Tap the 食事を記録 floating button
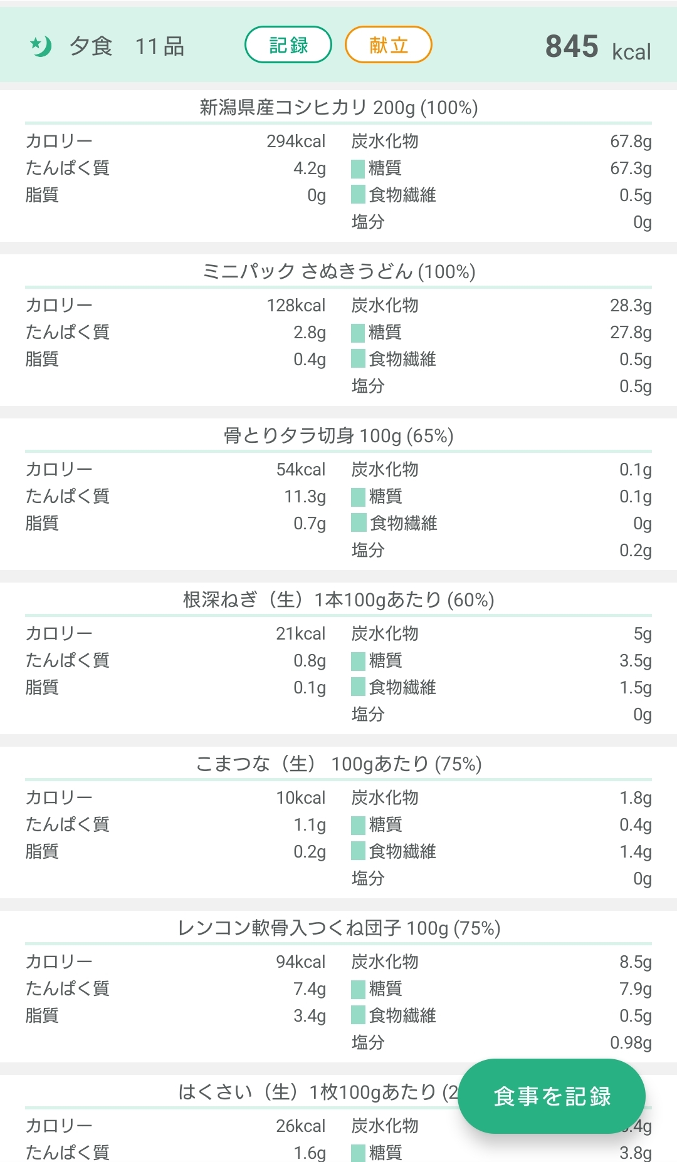Viewport: 677px width, 1162px height. click(552, 1096)
